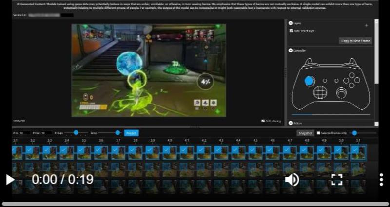Collapse the Layers section
This screenshot has height=207, width=390.
290,23
